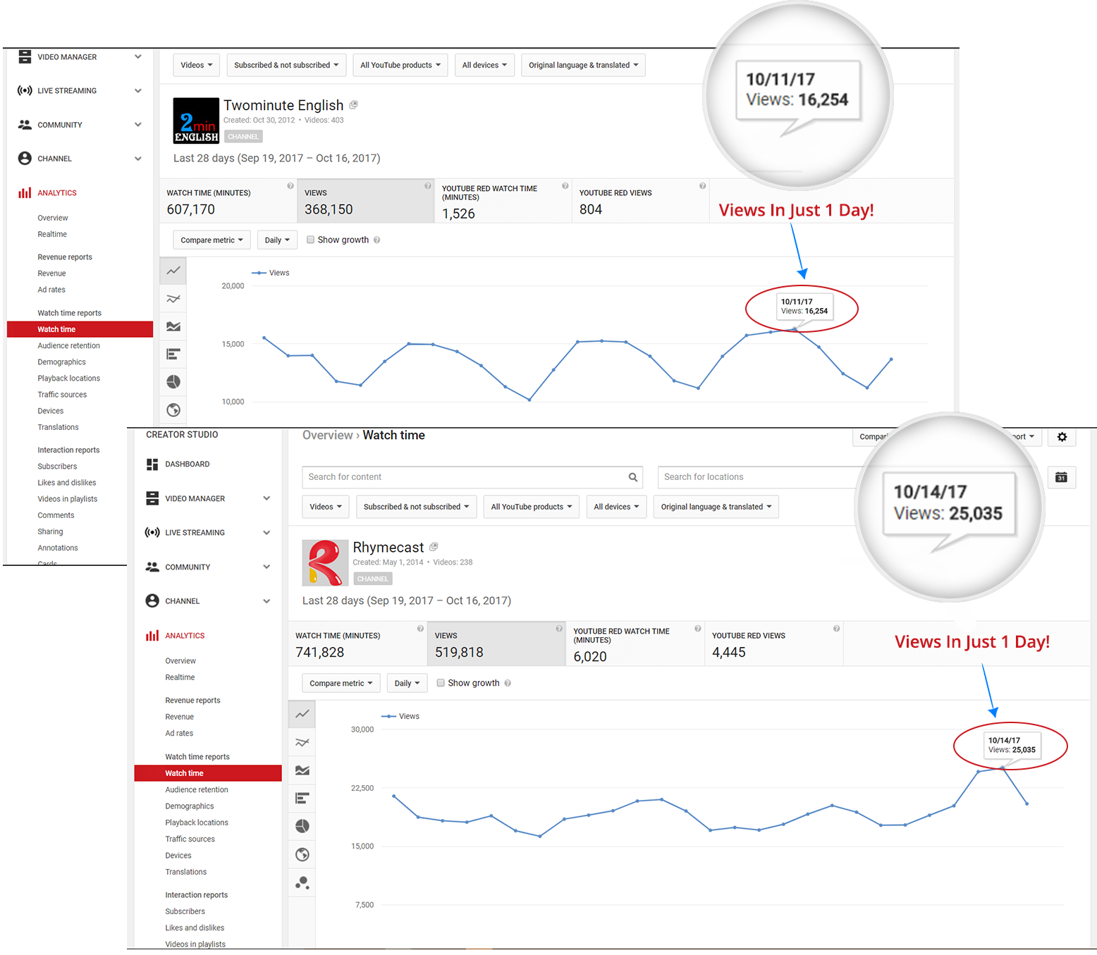Viewport: 1097px width, 955px height.
Task: Select bar chart icon in Rhymecast panel
Action: 302,798
